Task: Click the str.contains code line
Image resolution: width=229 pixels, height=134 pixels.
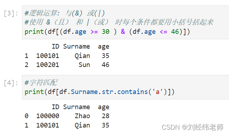Action: click(x=100, y=92)
